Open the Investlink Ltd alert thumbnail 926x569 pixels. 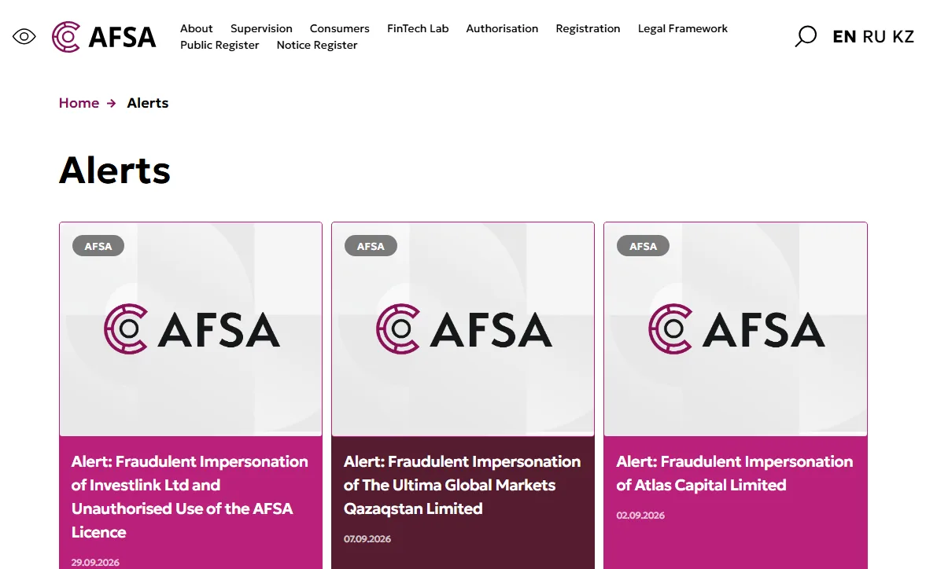[190, 329]
